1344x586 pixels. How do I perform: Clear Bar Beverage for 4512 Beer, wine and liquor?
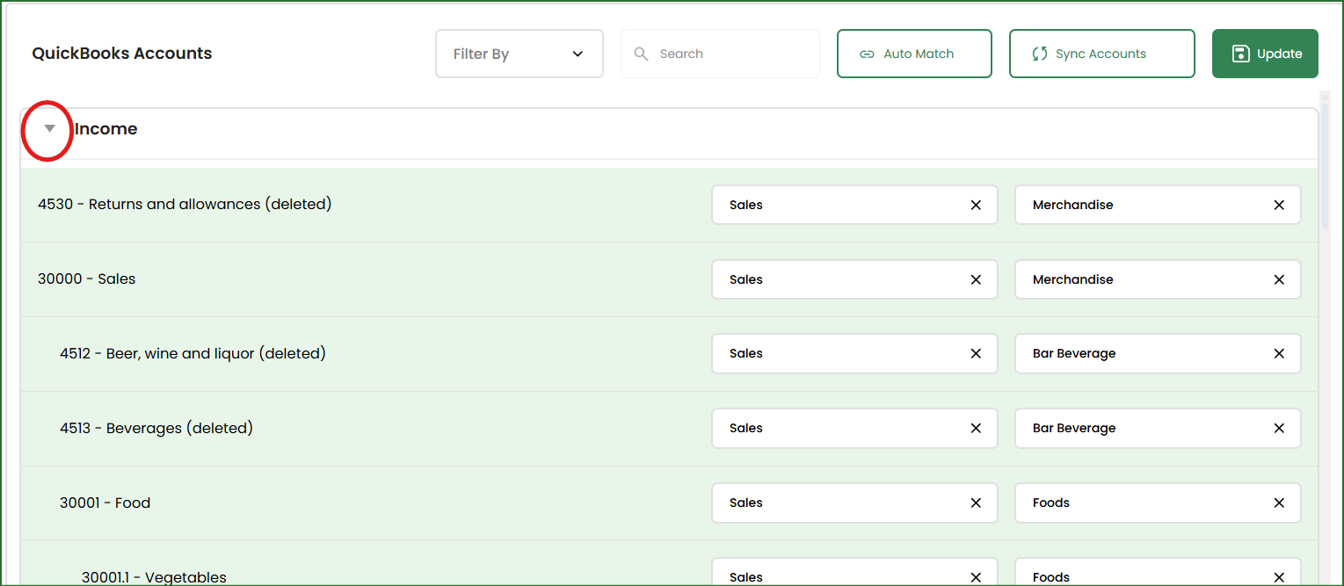1279,353
